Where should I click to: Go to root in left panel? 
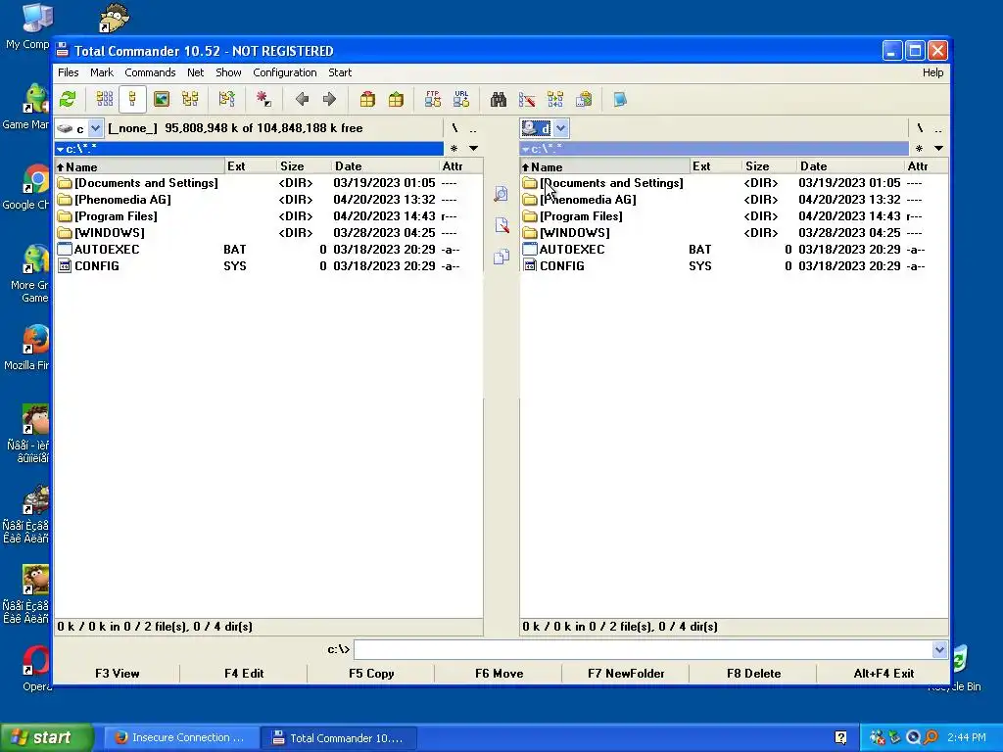point(454,128)
